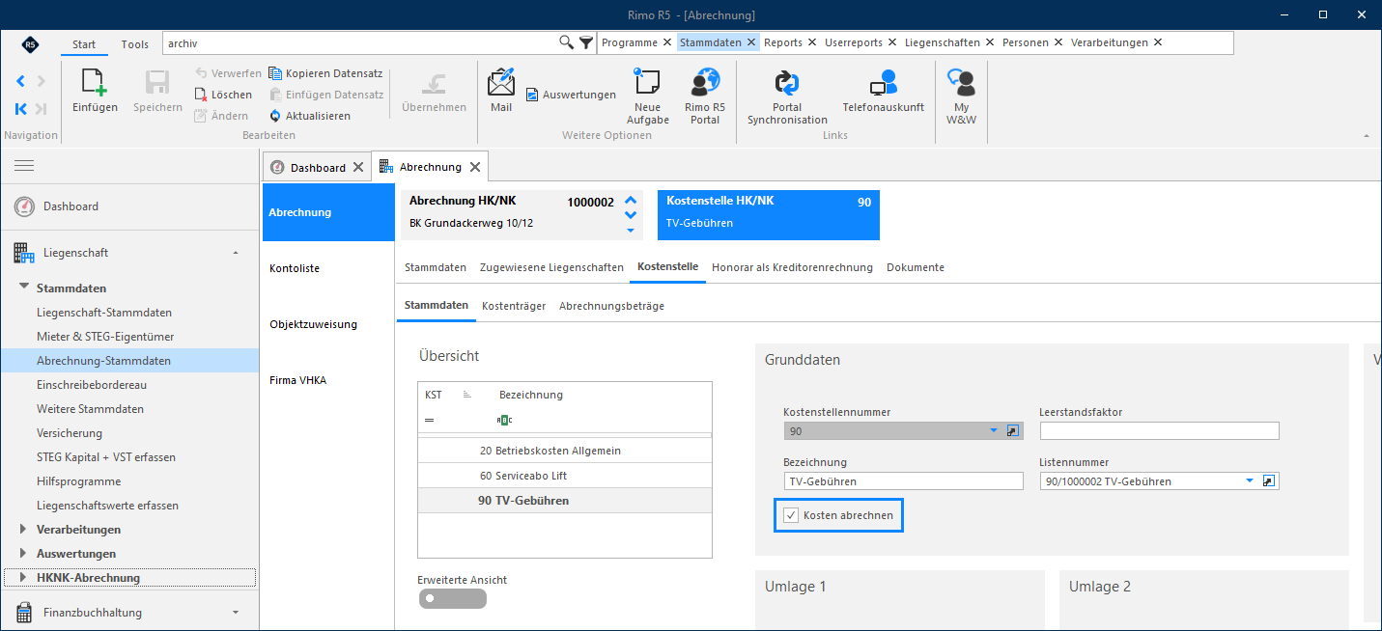Screen dimensions: 1382x631
Task: Open the Listennummer dropdown
Action: [1250, 480]
